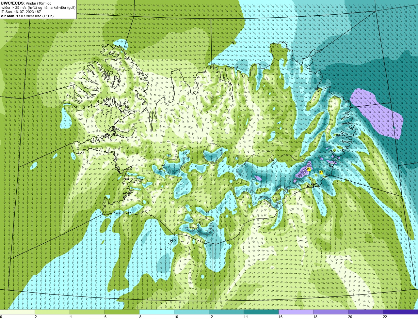The height and width of the screenshot is (319, 418).
Task: Click the yellow gust label 26
Action: coord(321,172)
